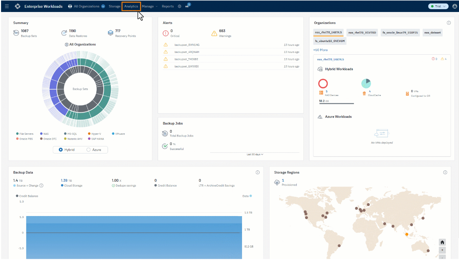Change the Last 90 days period selector
Image resolution: width=459 pixels, height=260 pixels.
click(x=255, y=155)
